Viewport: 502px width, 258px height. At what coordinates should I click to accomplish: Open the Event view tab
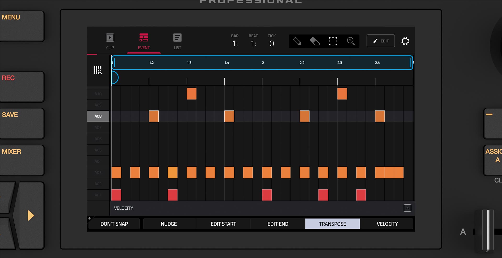(144, 41)
